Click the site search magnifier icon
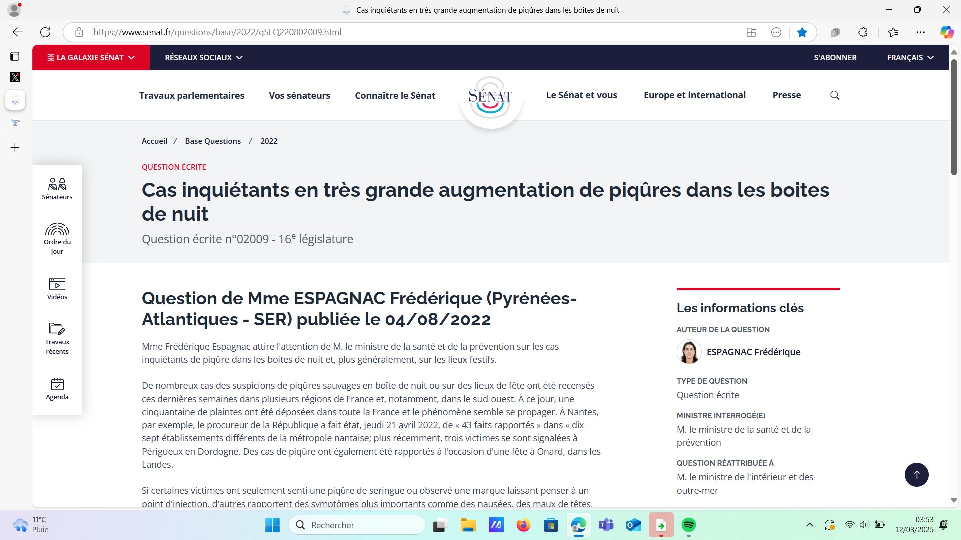Viewport: 961px width, 540px height. pos(835,95)
